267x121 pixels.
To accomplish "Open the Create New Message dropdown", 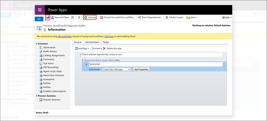I will point(116,69).
